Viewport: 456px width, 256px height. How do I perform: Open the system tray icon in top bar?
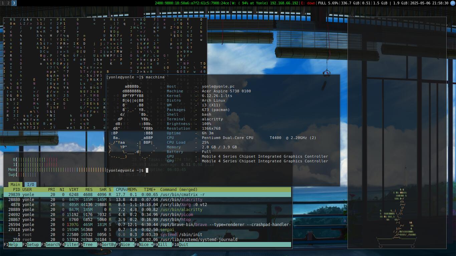pyautogui.click(x=453, y=3)
